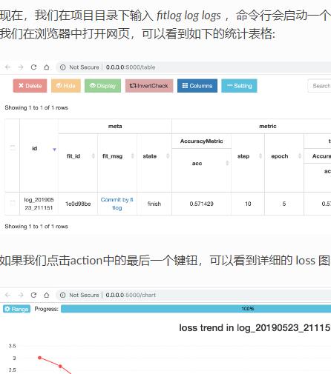Image resolution: width=331 pixels, height=374 pixels.
Task: Click the table page address bar URL
Action: (131, 67)
